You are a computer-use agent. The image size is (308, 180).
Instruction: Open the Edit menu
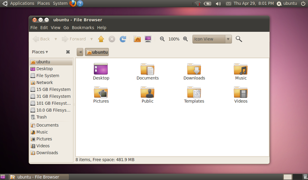(x=44, y=28)
